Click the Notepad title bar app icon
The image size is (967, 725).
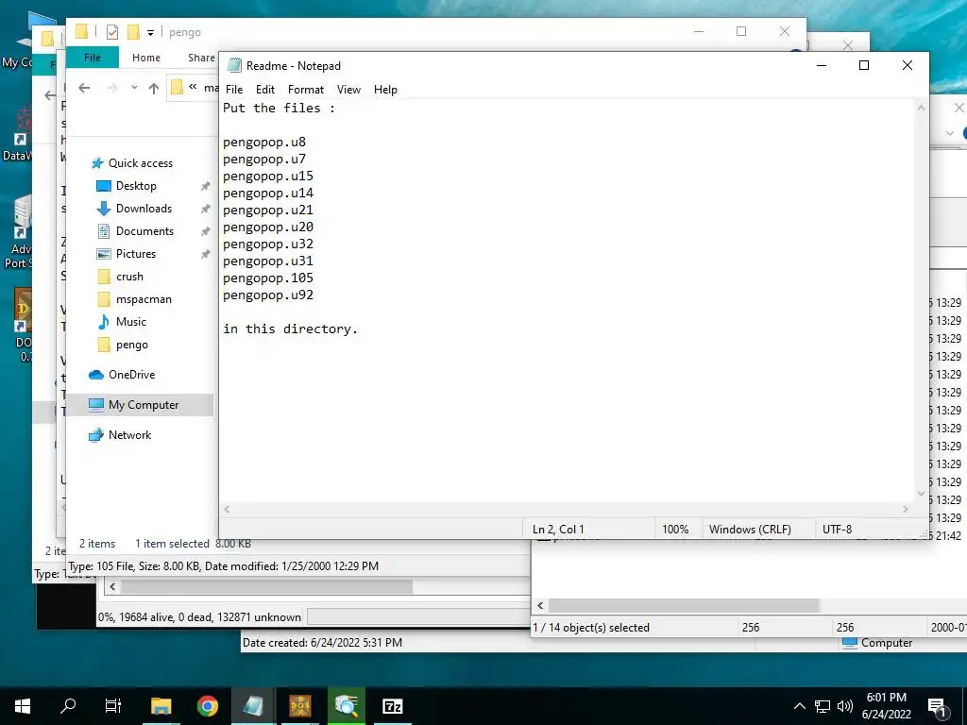point(234,65)
